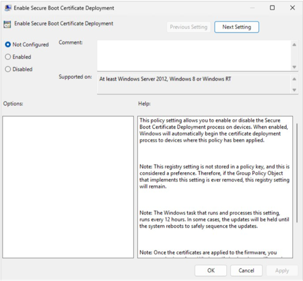
Task: Click the Supported on text field
Action: (193, 84)
